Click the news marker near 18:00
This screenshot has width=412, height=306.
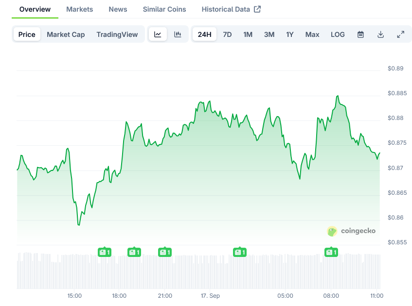coord(134,252)
